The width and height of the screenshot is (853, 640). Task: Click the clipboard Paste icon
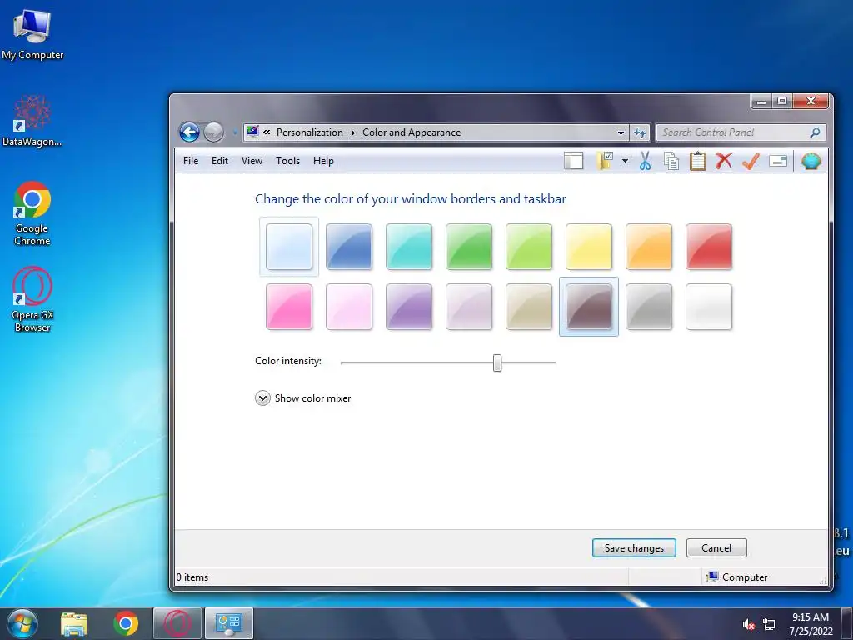click(x=697, y=161)
